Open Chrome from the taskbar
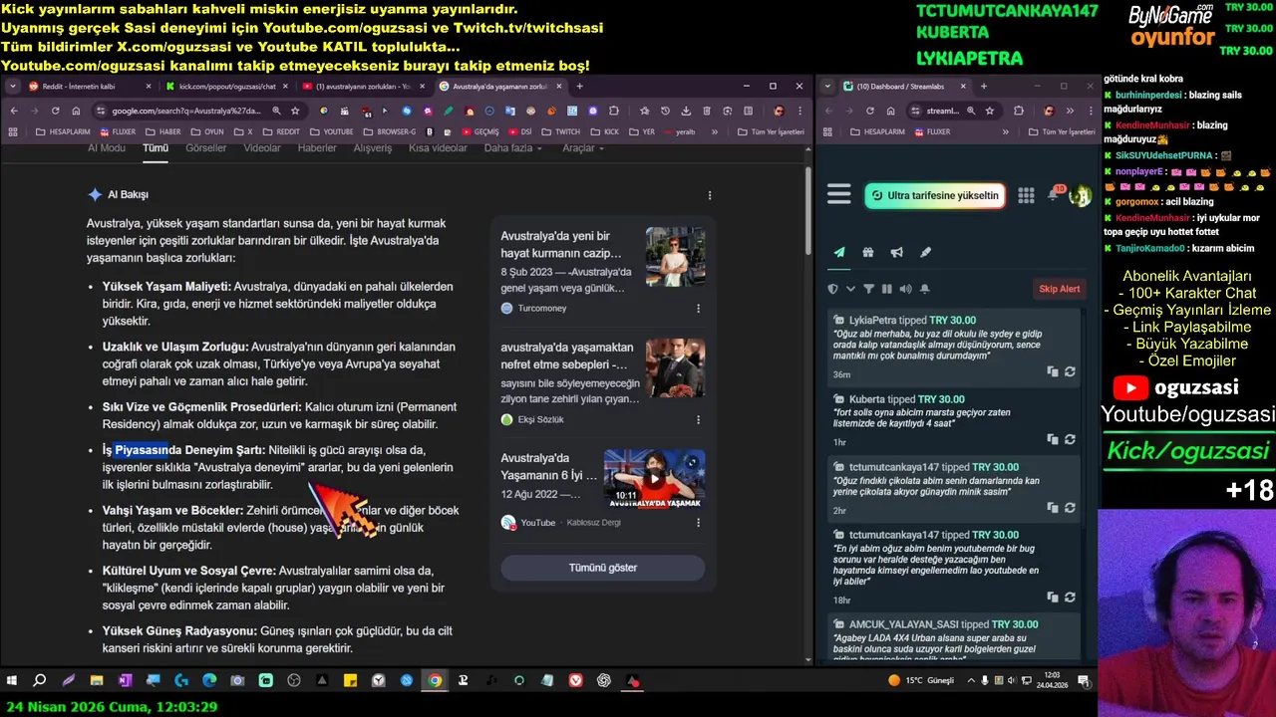This screenshot has height=717, width=1276. (x=435, y=681)
